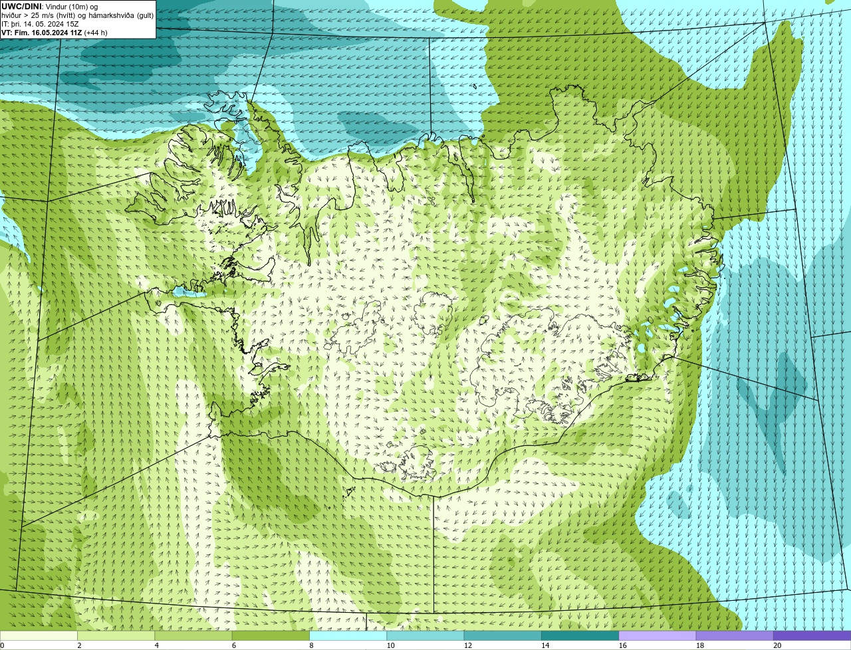
Task: Click the 'hviður > 25 m/s (hvítt)' description line
Action: pos(77,15)
